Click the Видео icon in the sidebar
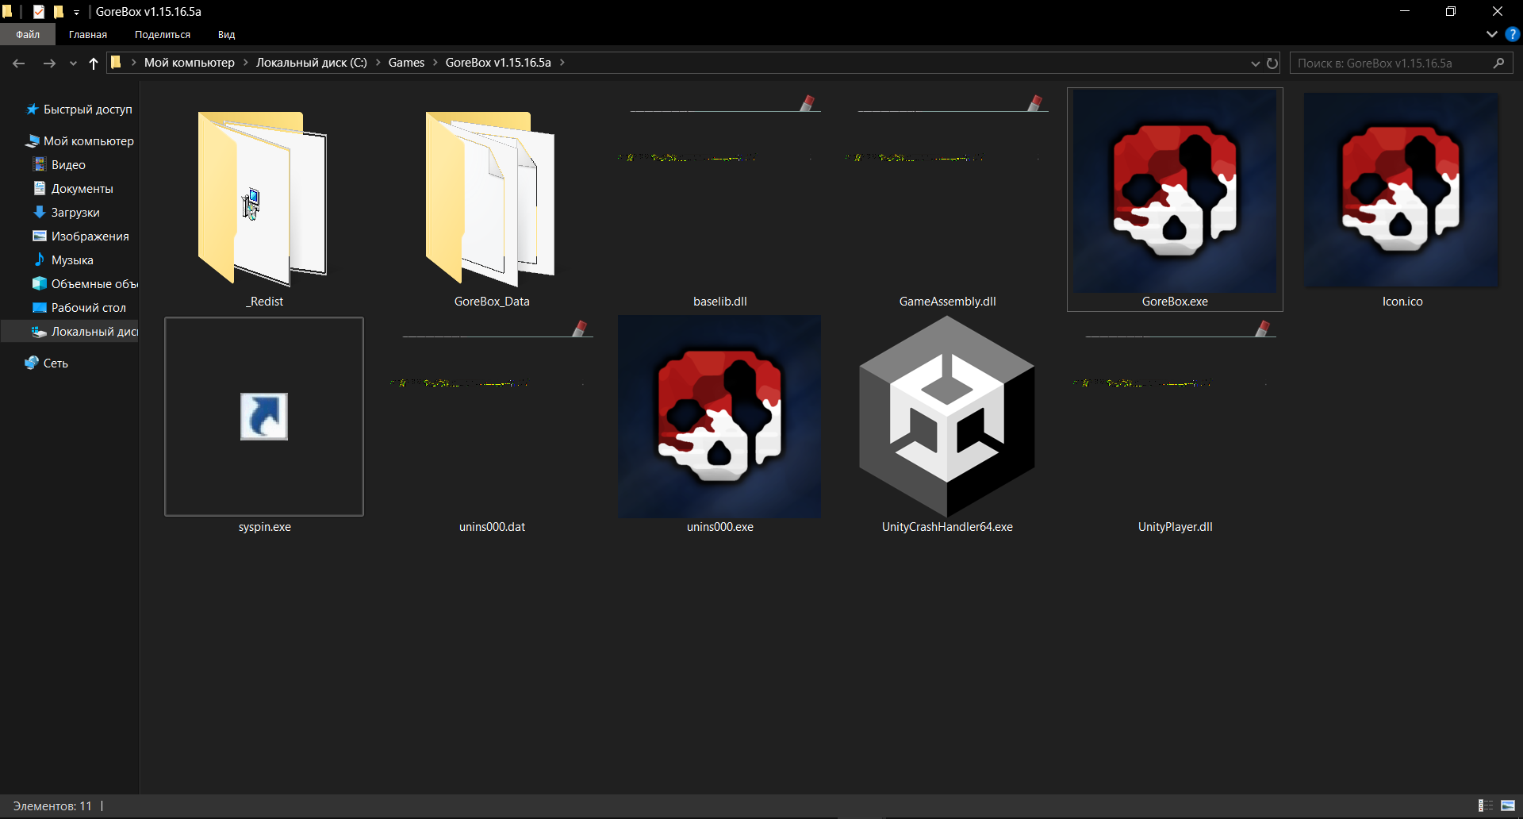The width and height of the screenshot is (1523, 819). [40, 164]
